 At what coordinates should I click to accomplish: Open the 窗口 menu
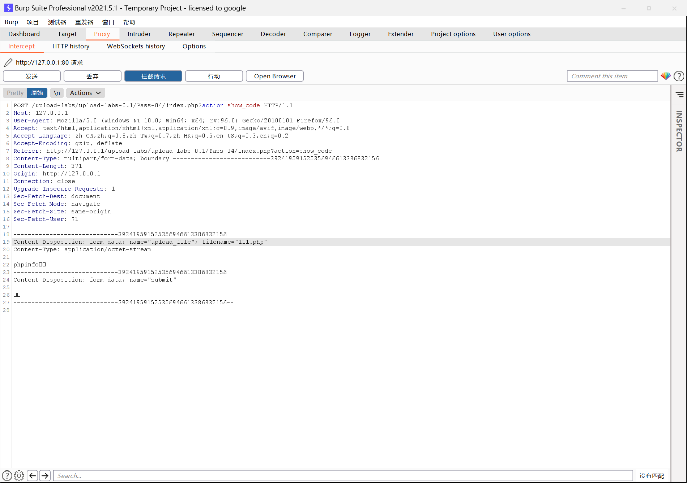(x=108, y=22)
